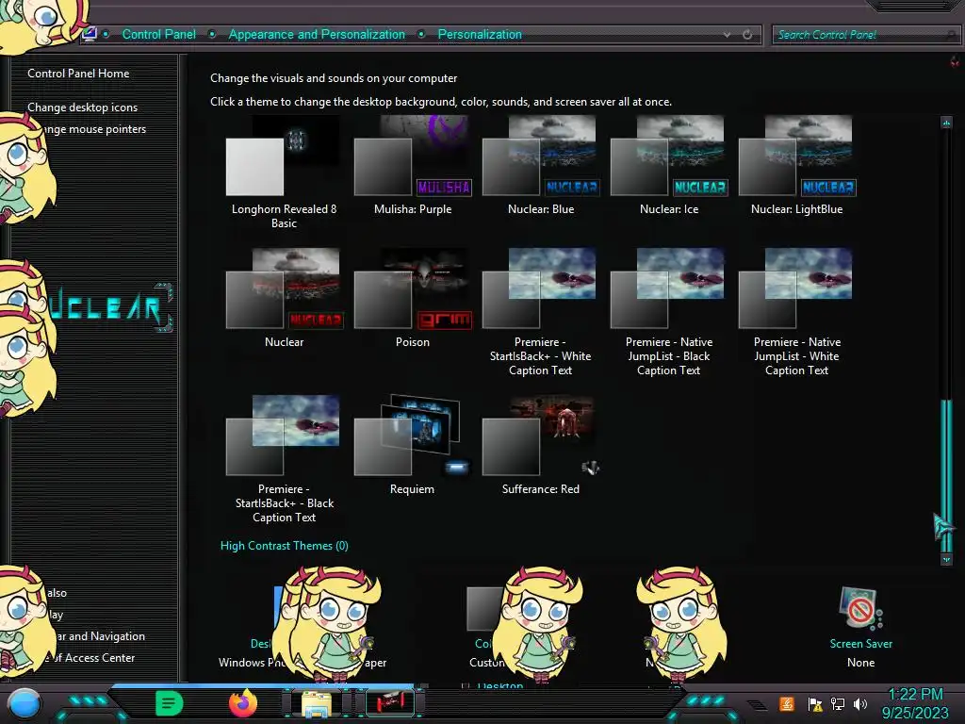Viewport: 965px width, 724px height.
Task: Apply the Nuclear: Ice theme
Action: click(x=668, y=166)
